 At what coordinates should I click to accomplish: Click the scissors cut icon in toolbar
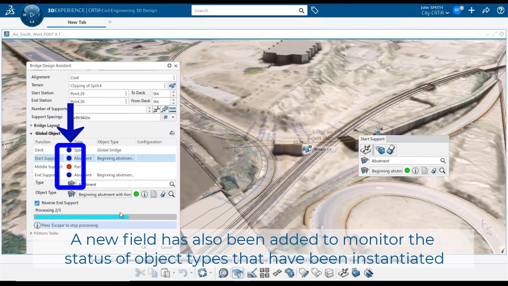[x=140, y=273]
